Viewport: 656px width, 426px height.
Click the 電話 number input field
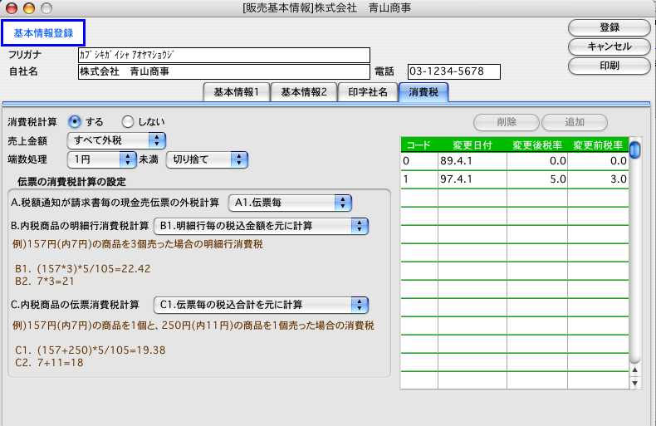453,72
